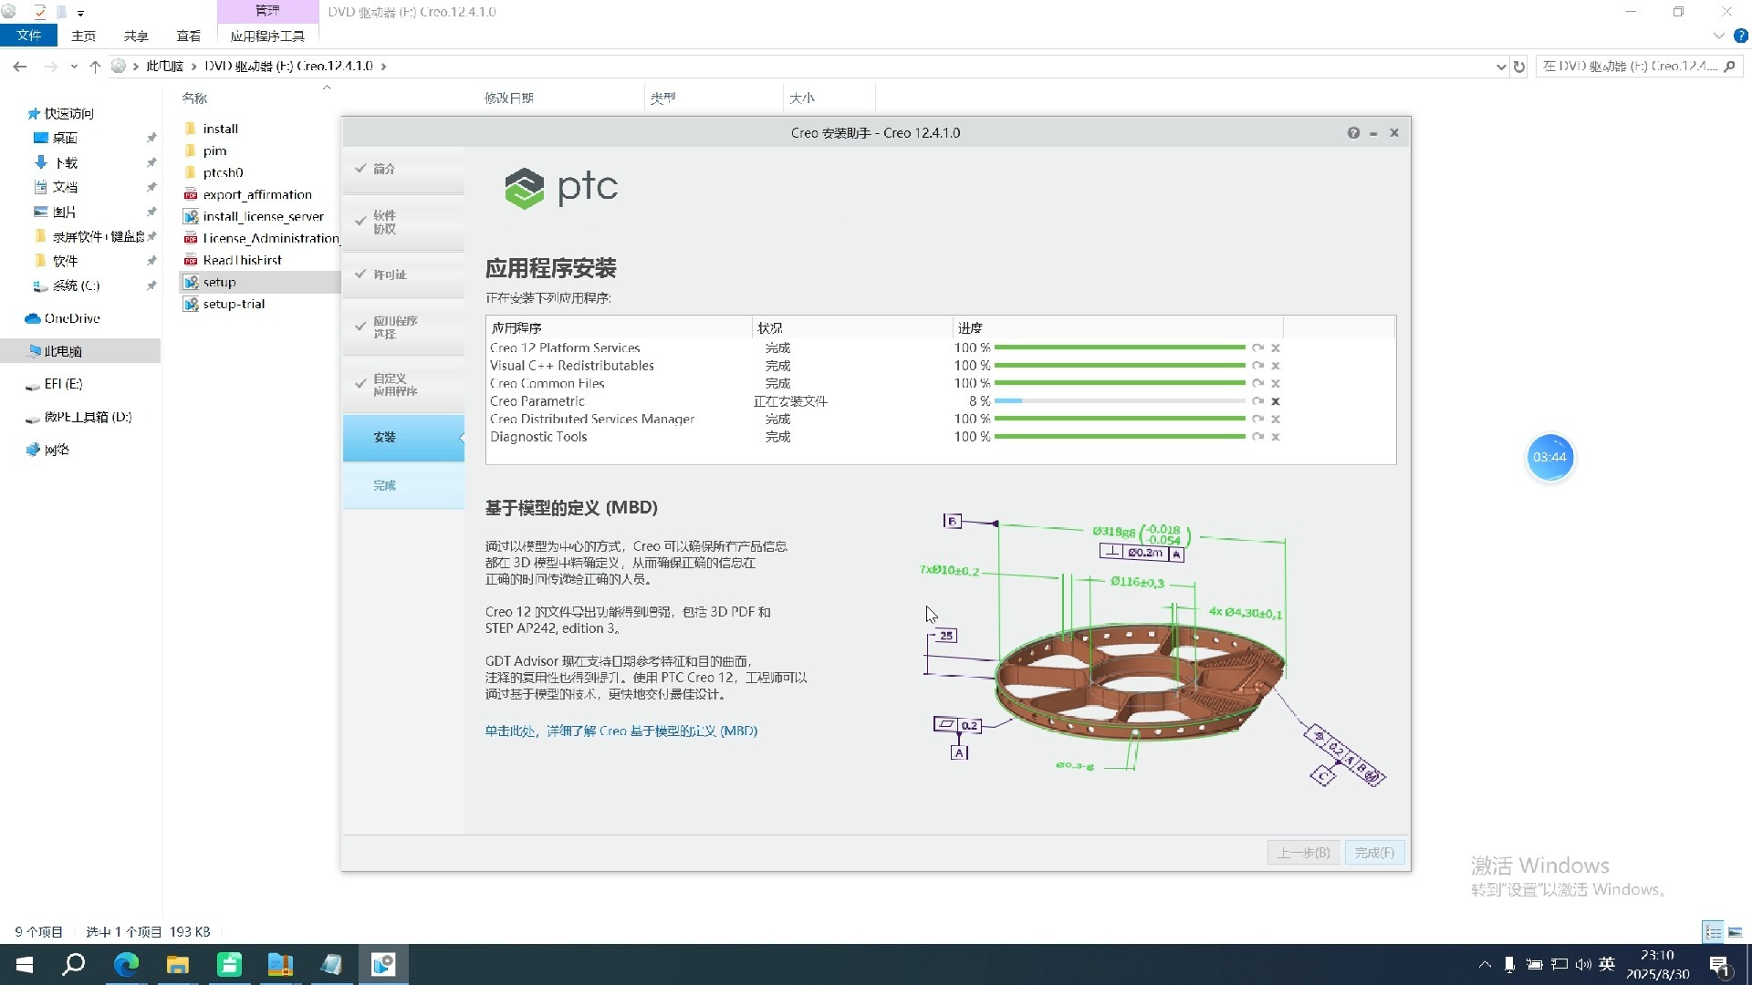Click the PTC logo

point(561,188)
